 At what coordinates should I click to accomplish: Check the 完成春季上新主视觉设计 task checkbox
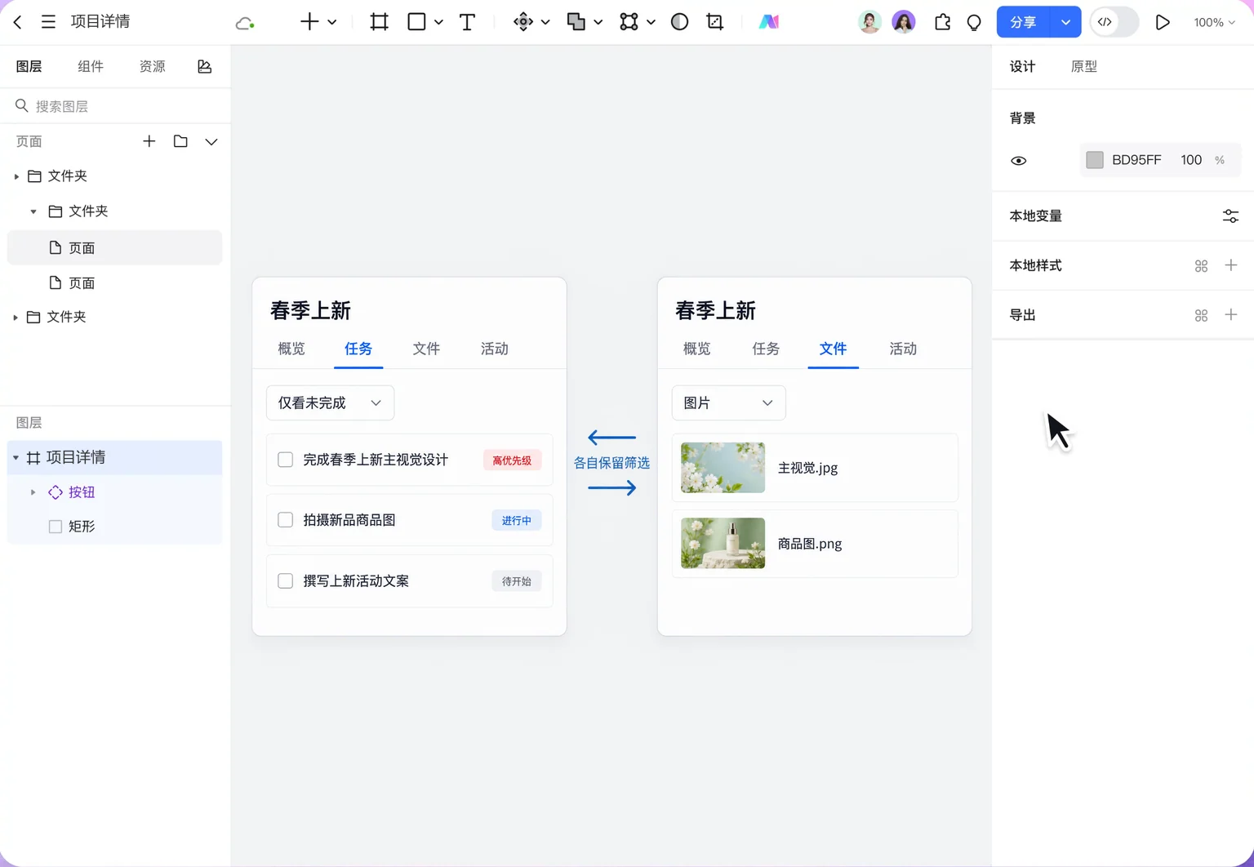point(286,460)
